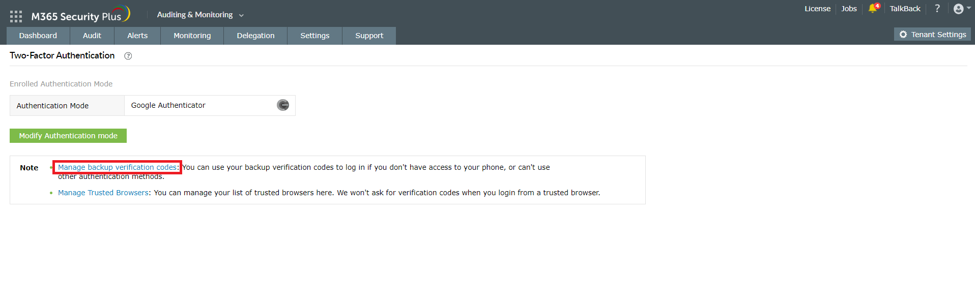This screenshot has width=975, height=304.
Task: Click help icon beside Two-Factor Authentication title
Action: 128,56
